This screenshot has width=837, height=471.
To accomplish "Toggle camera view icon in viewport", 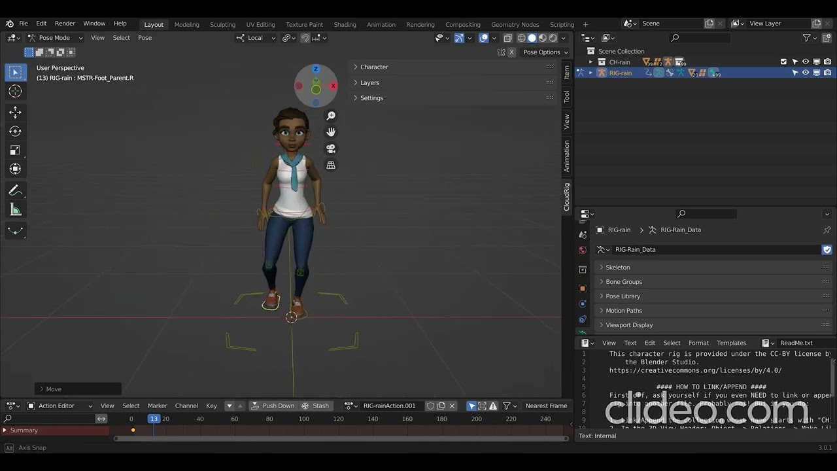I will (x=331, y=148).
